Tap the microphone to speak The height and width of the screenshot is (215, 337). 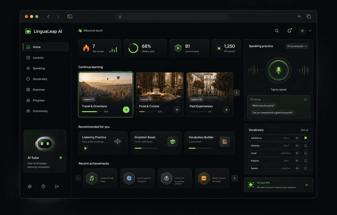coord(278,70)
